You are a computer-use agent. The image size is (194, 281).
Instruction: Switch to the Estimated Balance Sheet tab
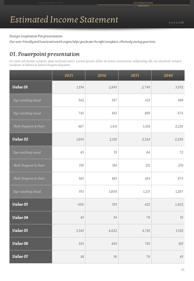[x=50, y=3]
